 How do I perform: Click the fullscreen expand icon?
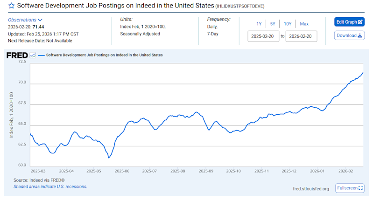[361, 188]
